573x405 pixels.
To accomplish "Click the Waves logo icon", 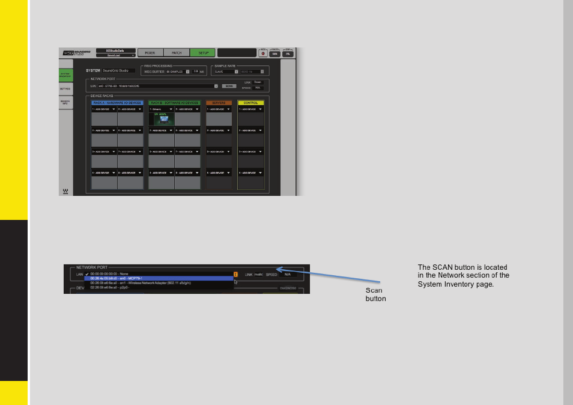I will point(65,191).
